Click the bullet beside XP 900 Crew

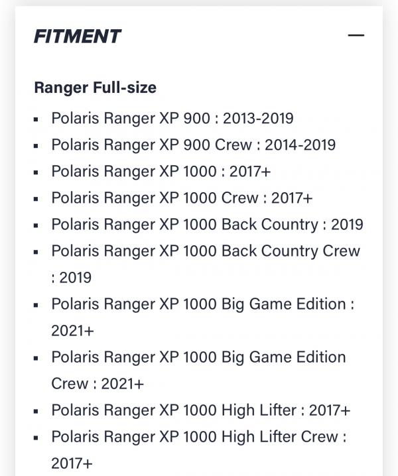[x=36, y=146]
